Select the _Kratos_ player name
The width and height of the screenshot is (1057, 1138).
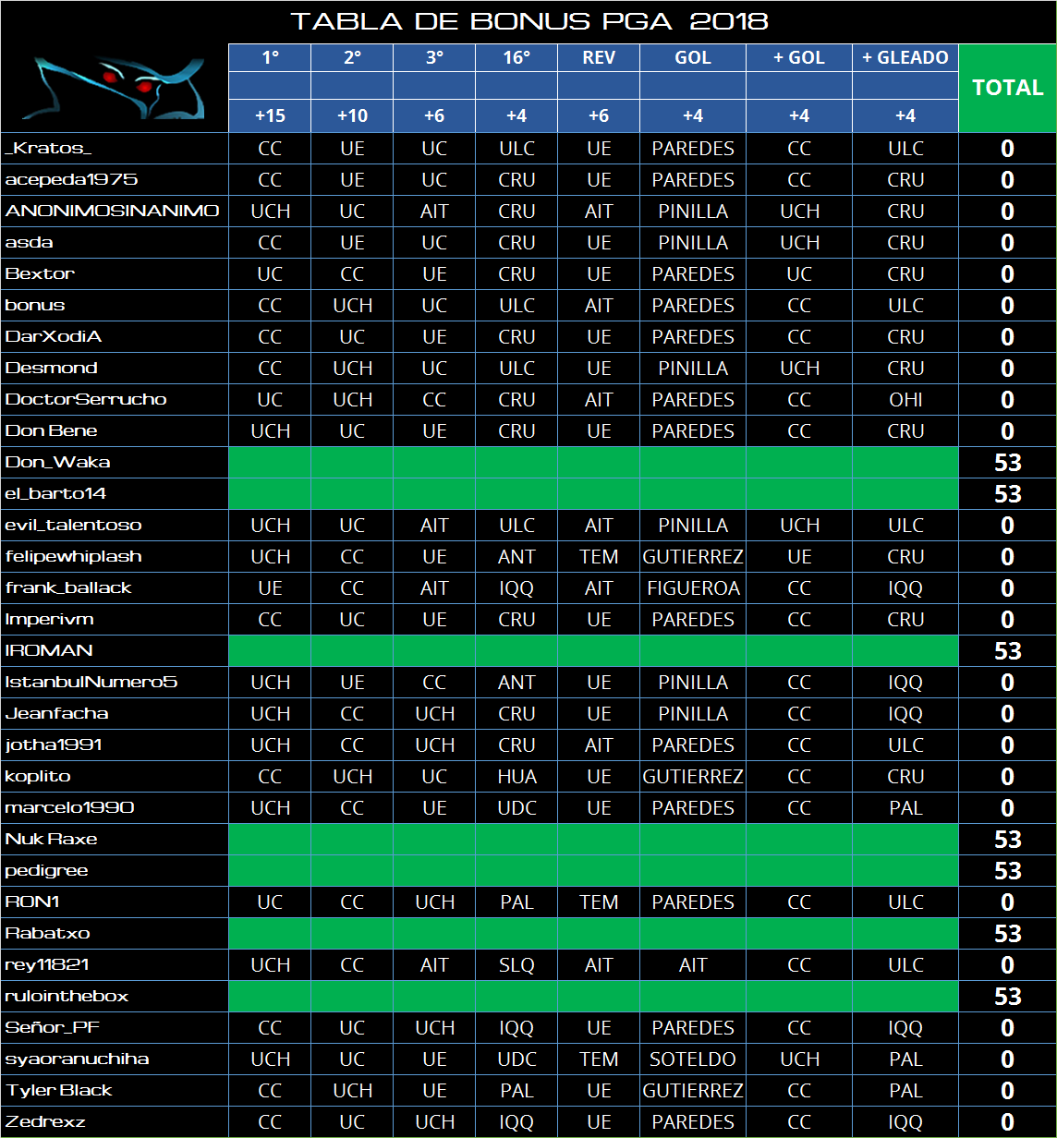pyautogui.click(x=48, y=149)
